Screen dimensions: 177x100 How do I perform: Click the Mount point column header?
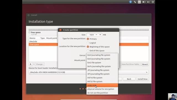tap(52, 38)
